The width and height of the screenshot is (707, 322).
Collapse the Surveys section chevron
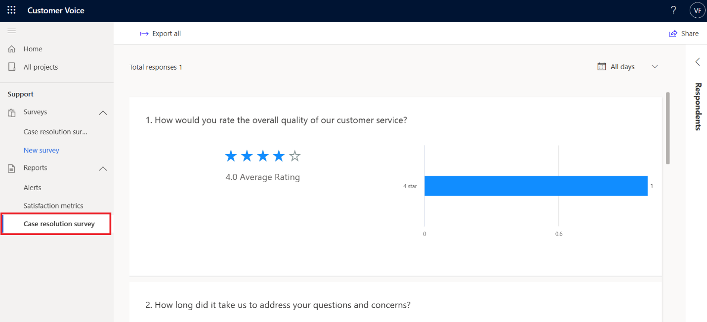click(103, 113)
